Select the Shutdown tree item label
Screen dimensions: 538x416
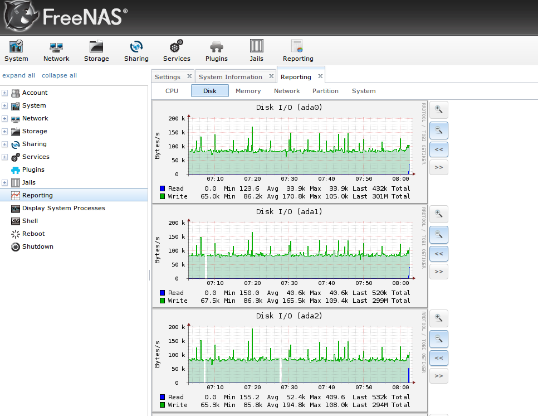(x=38, y=246)
